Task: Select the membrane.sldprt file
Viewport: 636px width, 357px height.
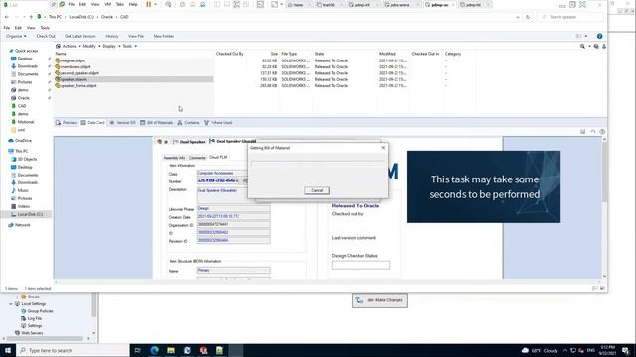Action: click(x=76, y=67)
